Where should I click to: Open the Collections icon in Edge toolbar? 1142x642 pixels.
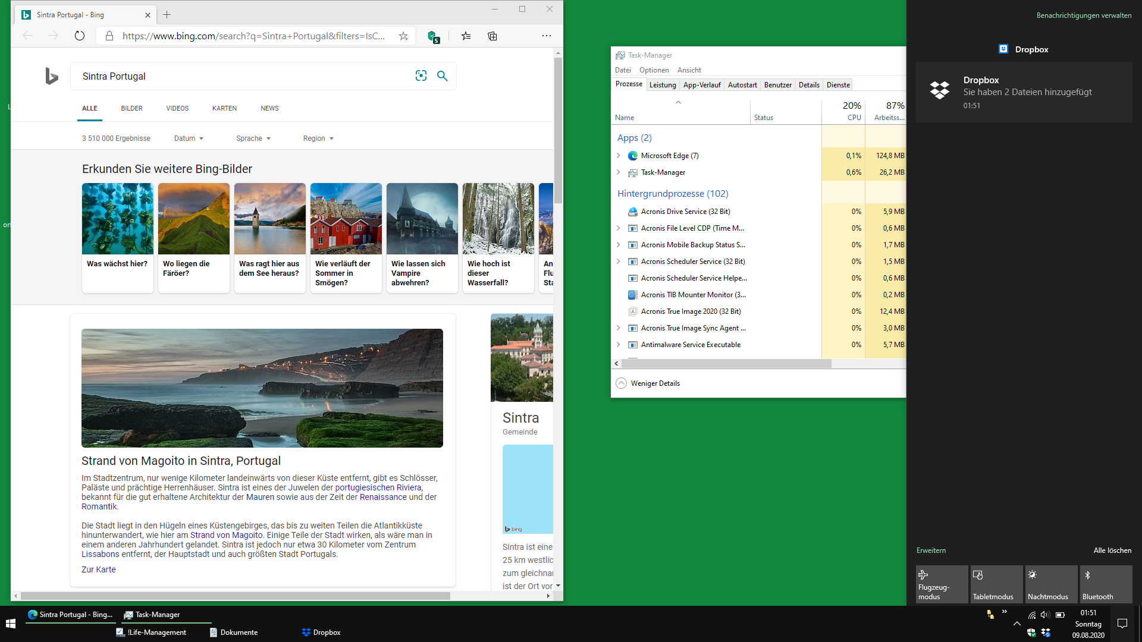click(492, 36)
